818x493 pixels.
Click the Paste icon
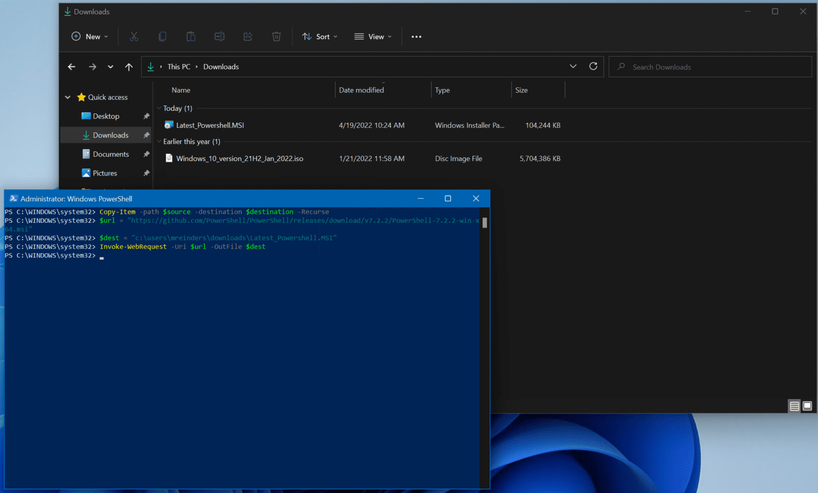tap(191, 36)
